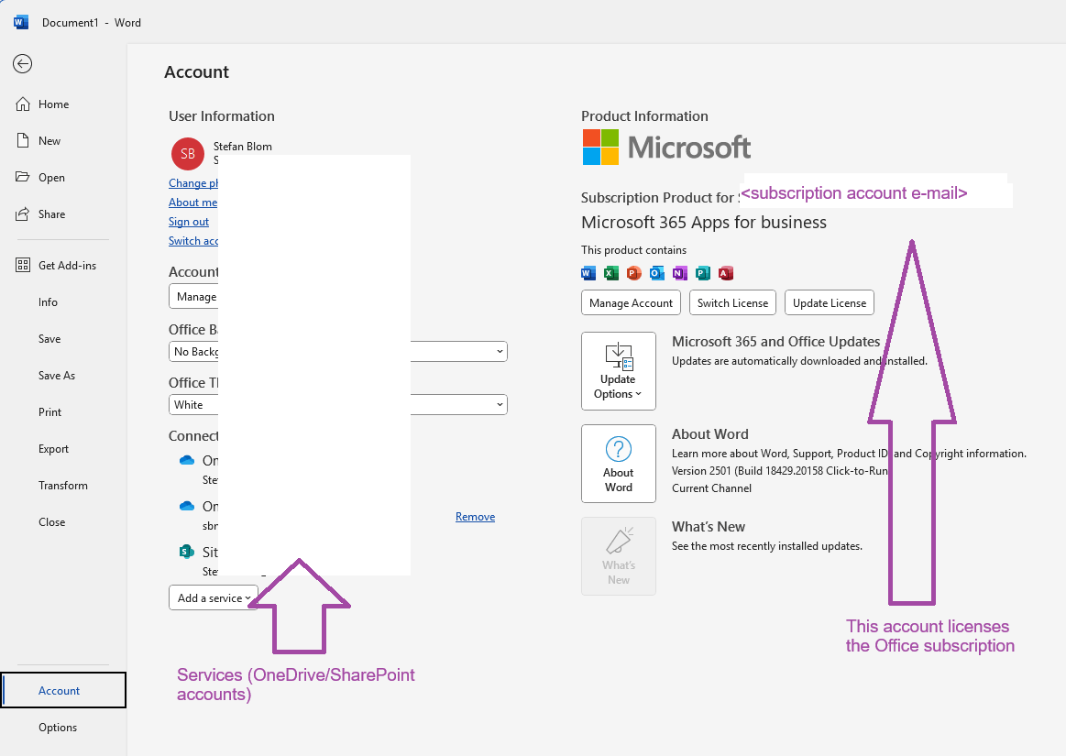Click the Home house icon
This screenshot has height=756, width=1066.
click(23, 104)
